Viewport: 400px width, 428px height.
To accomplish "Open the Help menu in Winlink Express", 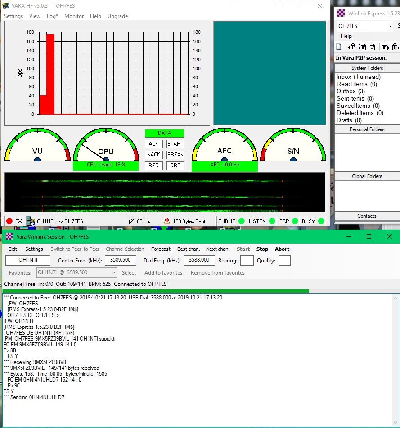I will click(x=346, y=36).
